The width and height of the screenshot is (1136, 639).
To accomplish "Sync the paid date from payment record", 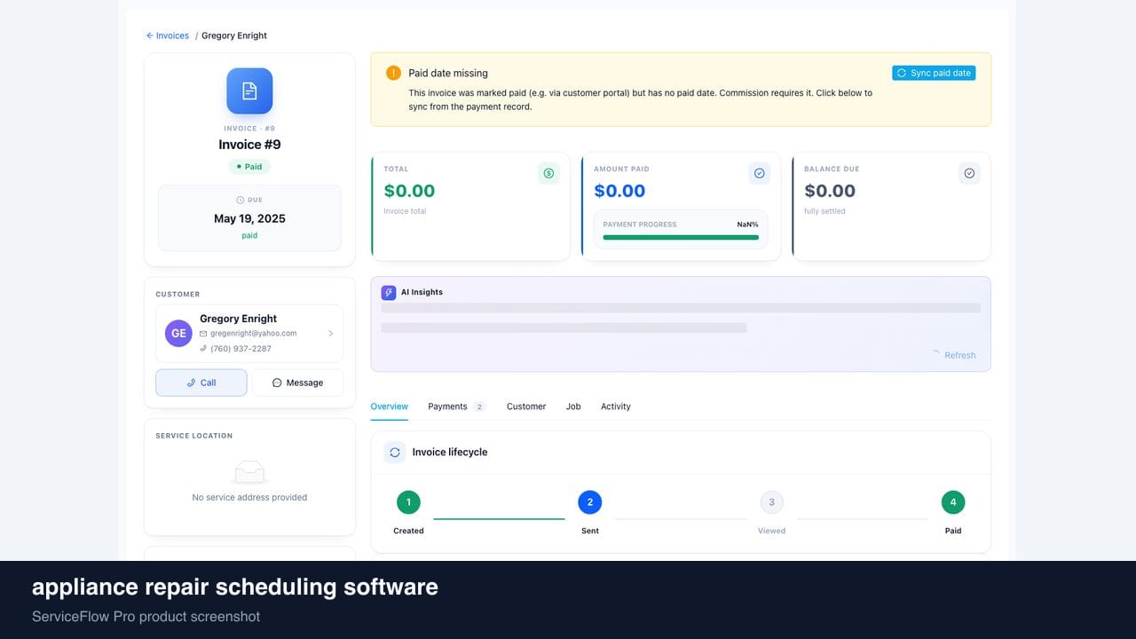I will click(934, 73).
